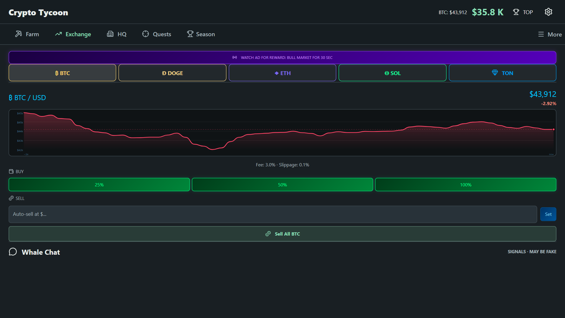Viewport: 565px width, 318px height.
Task: Click the BTC / USD pair heading
Action: tap(27, 97)
